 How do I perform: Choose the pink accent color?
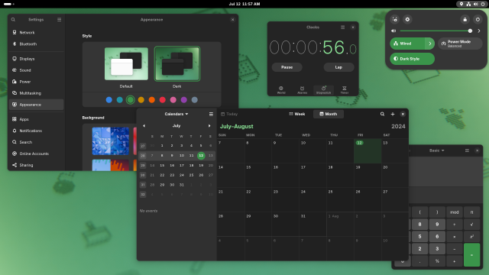pos(173,100)
